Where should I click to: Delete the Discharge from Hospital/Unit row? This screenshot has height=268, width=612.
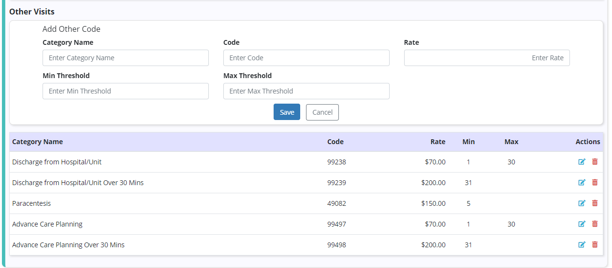(595, 162)
